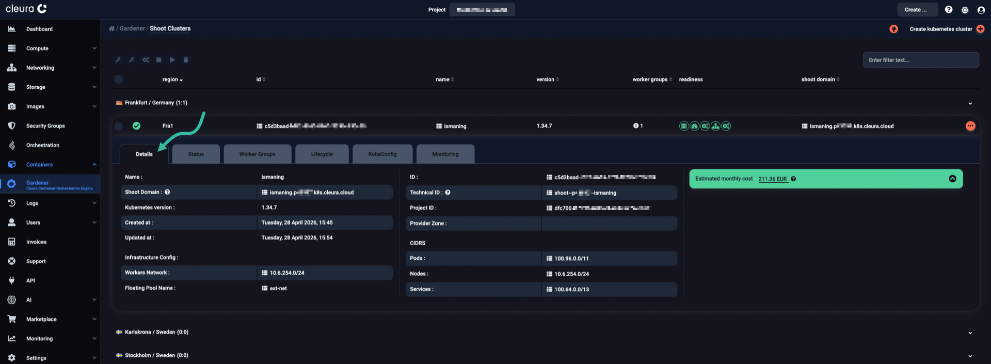991x364 pixels.
Task: Click the stop square toolbar icon
Action: point(158,60)
